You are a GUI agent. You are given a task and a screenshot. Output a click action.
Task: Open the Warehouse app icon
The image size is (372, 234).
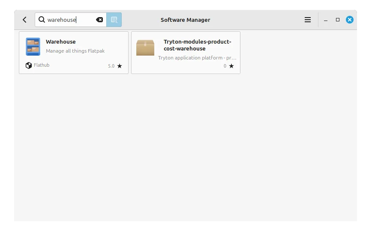tap(33, 47)
